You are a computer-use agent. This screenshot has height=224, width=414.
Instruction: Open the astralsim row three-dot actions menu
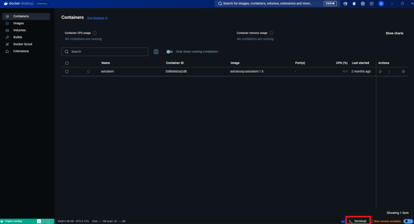[x=389, y=72]
